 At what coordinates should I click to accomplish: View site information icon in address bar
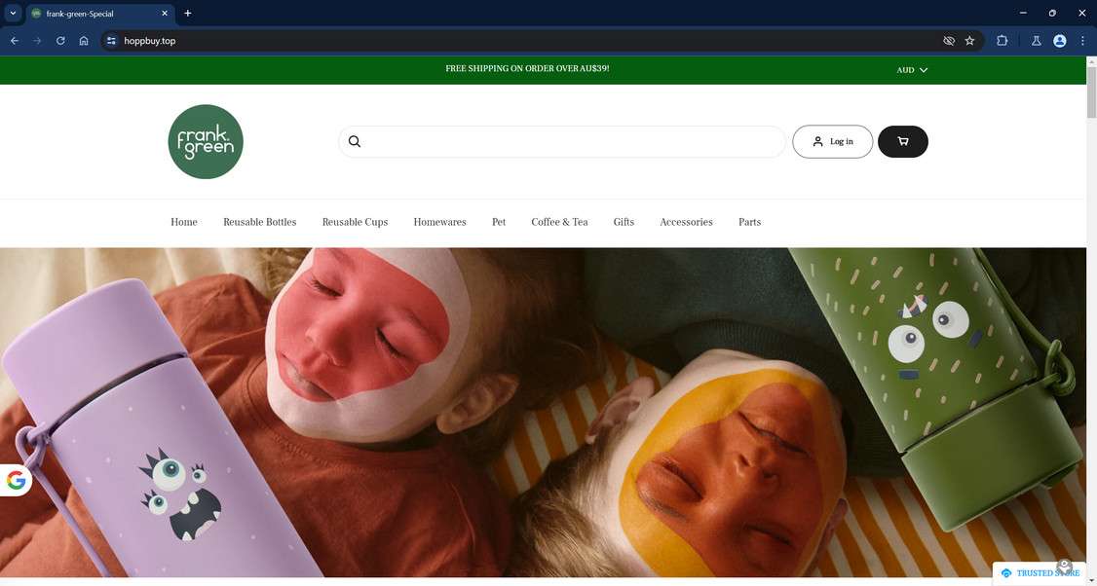point(111,41)
